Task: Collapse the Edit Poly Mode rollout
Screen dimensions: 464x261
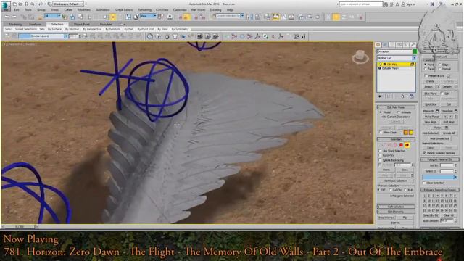Action: pos(396,107)
